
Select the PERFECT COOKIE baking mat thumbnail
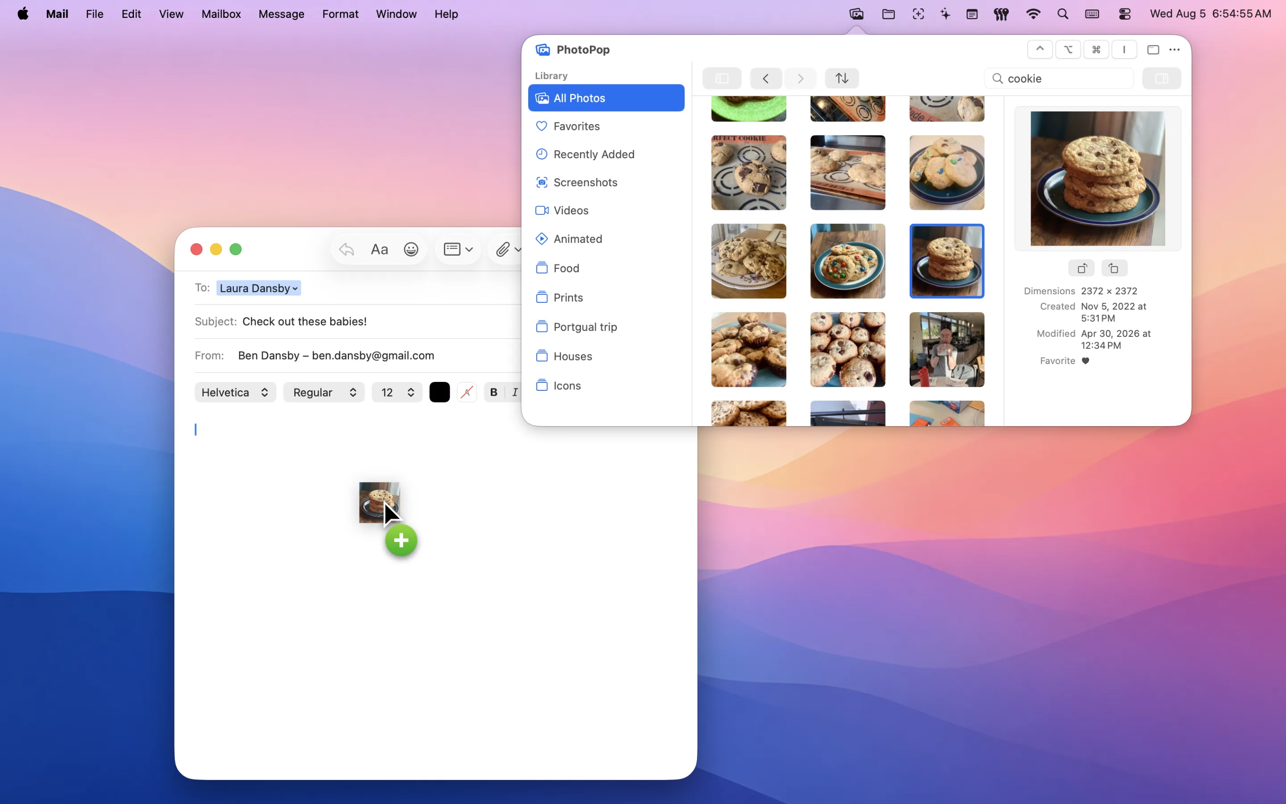tap(748, 172)
